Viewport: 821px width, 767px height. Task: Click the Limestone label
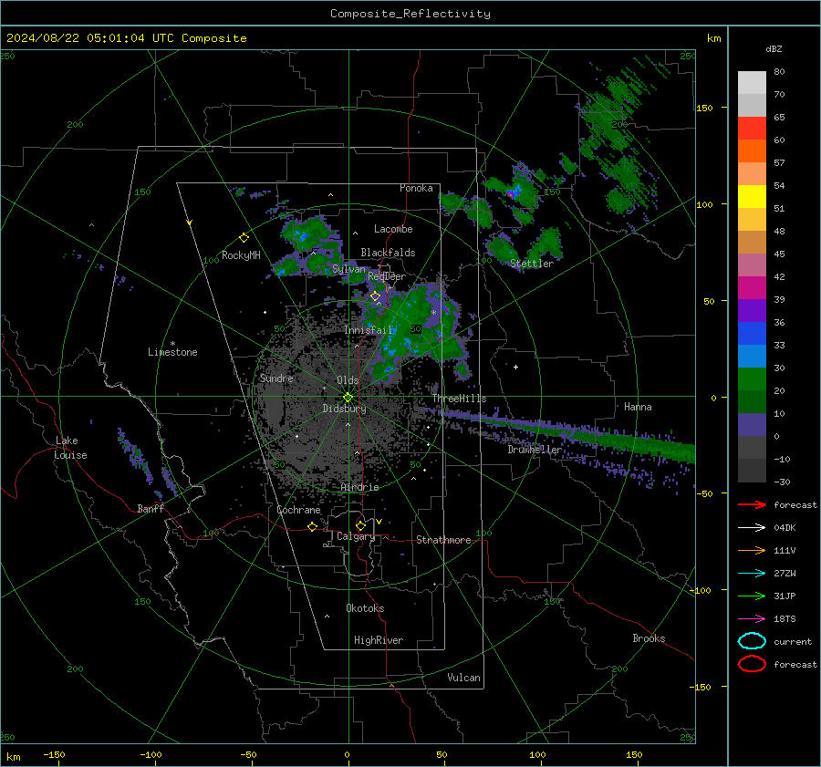tap(172, 352)
